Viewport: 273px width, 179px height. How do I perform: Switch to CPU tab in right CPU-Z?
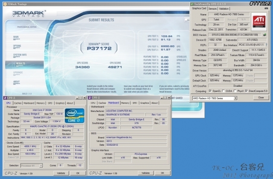click(93, 103)
